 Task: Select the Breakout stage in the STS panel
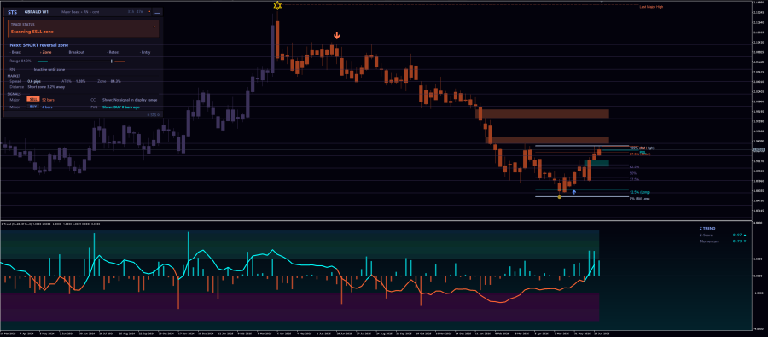[x=76, y=52]
